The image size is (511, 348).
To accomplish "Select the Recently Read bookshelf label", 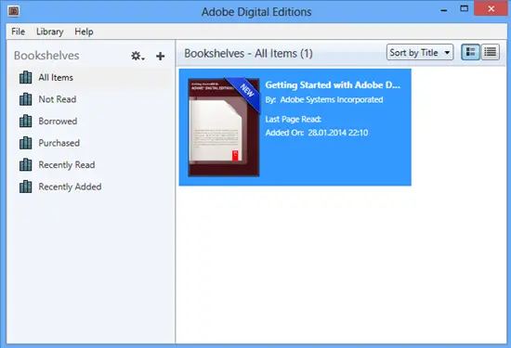I will (67, 165).
